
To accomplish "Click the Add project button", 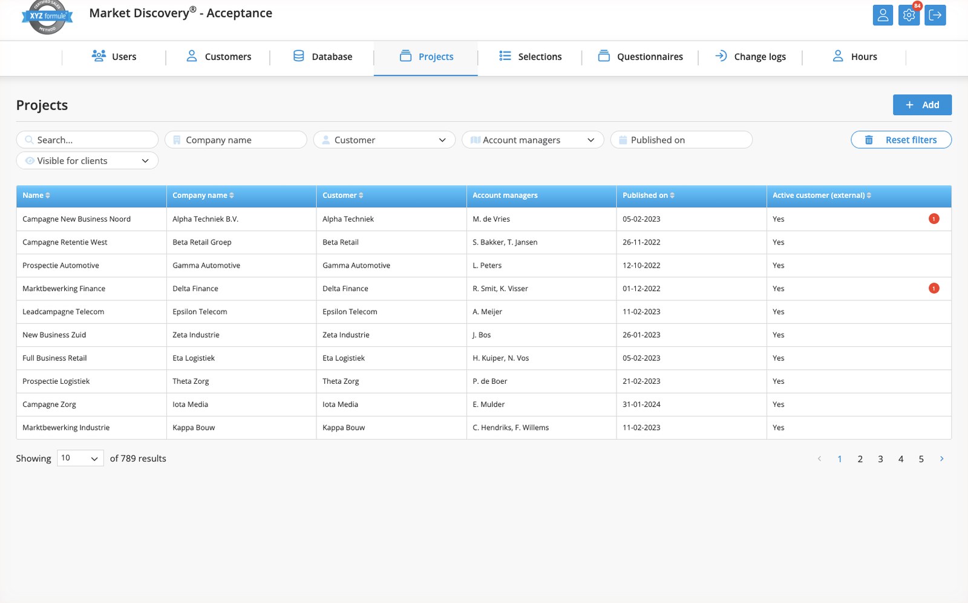I will [922, 105].
